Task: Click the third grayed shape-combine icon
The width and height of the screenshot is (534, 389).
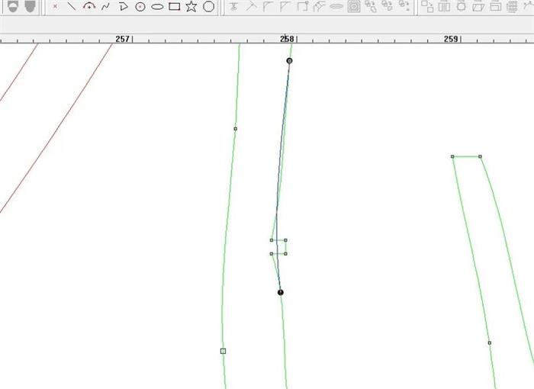Action: (x=404, y=6)
